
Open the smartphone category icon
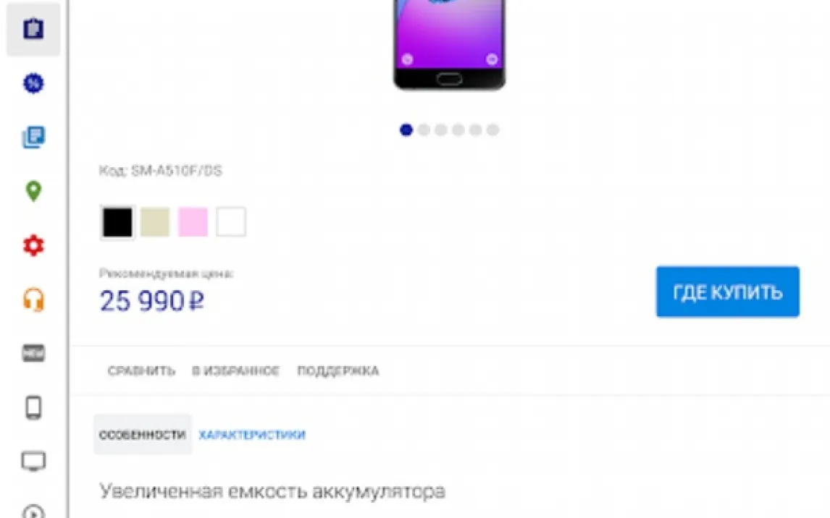point(33,407)
